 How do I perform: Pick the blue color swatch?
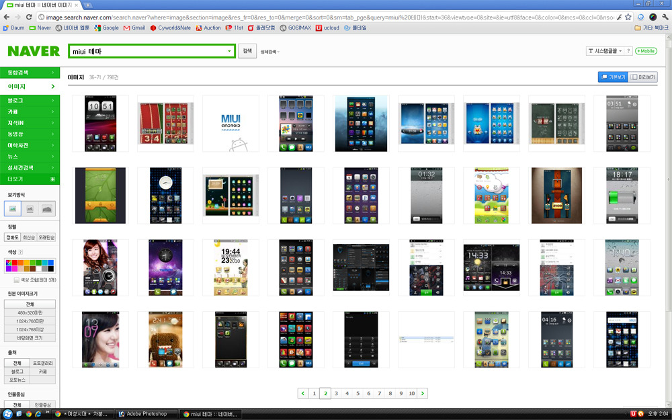50,263
